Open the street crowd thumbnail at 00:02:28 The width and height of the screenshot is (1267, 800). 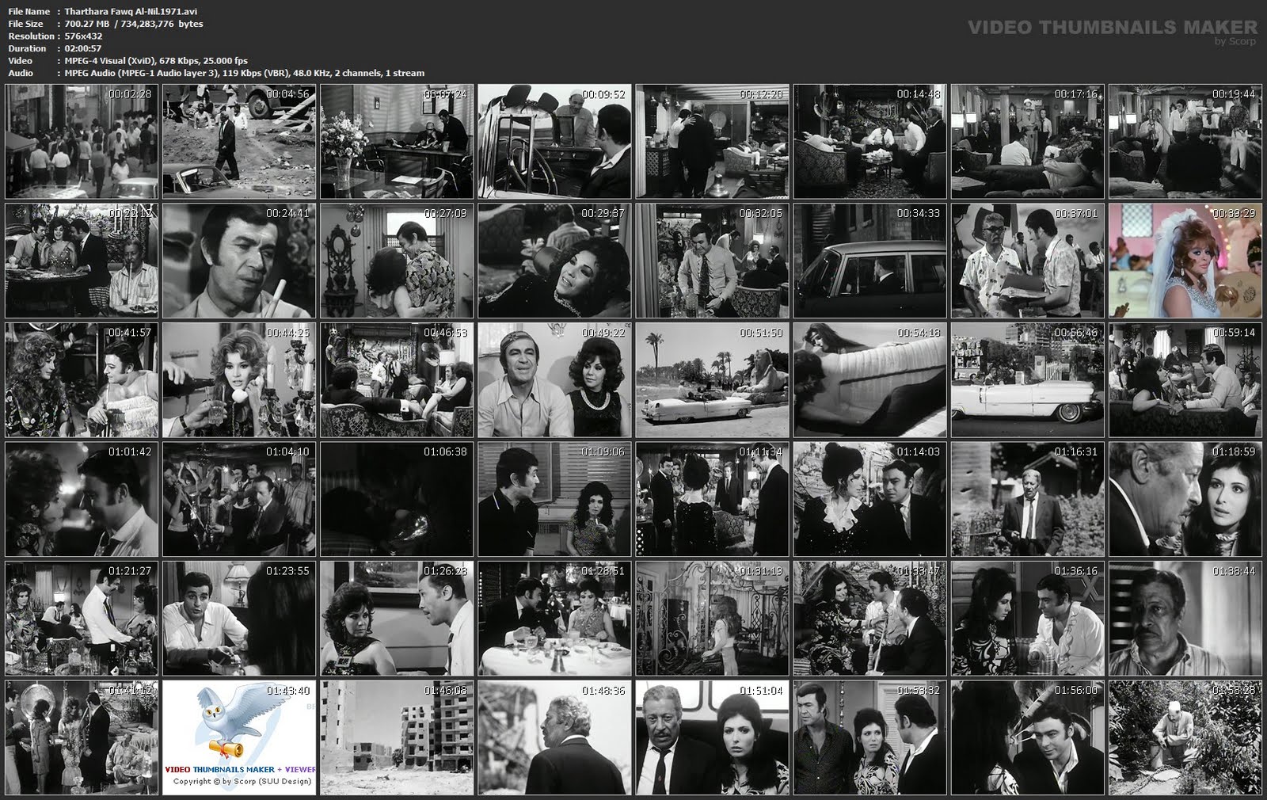point(82,142)
